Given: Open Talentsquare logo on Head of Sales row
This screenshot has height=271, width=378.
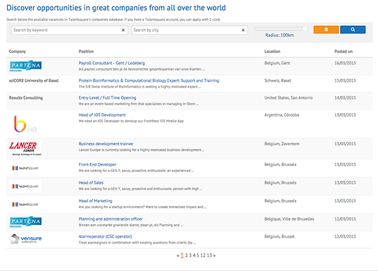Looking at the screenshot, I should (25, 186).
